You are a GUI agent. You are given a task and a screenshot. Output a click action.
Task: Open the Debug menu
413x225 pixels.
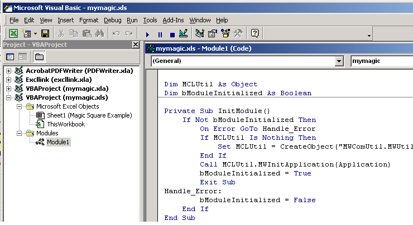[x=113, y=20]
